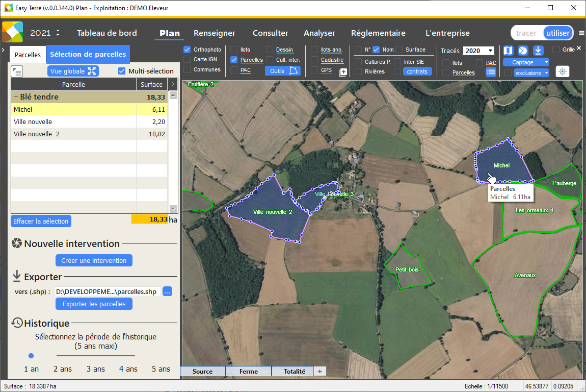Uncheck the Orthophoto layer checkbox
586x392 pixels.
187,50
